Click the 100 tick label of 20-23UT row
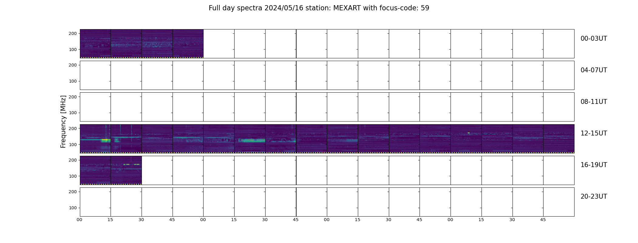Image resolution: width=638 pixels, height=243 pixels. coord(73,208)
